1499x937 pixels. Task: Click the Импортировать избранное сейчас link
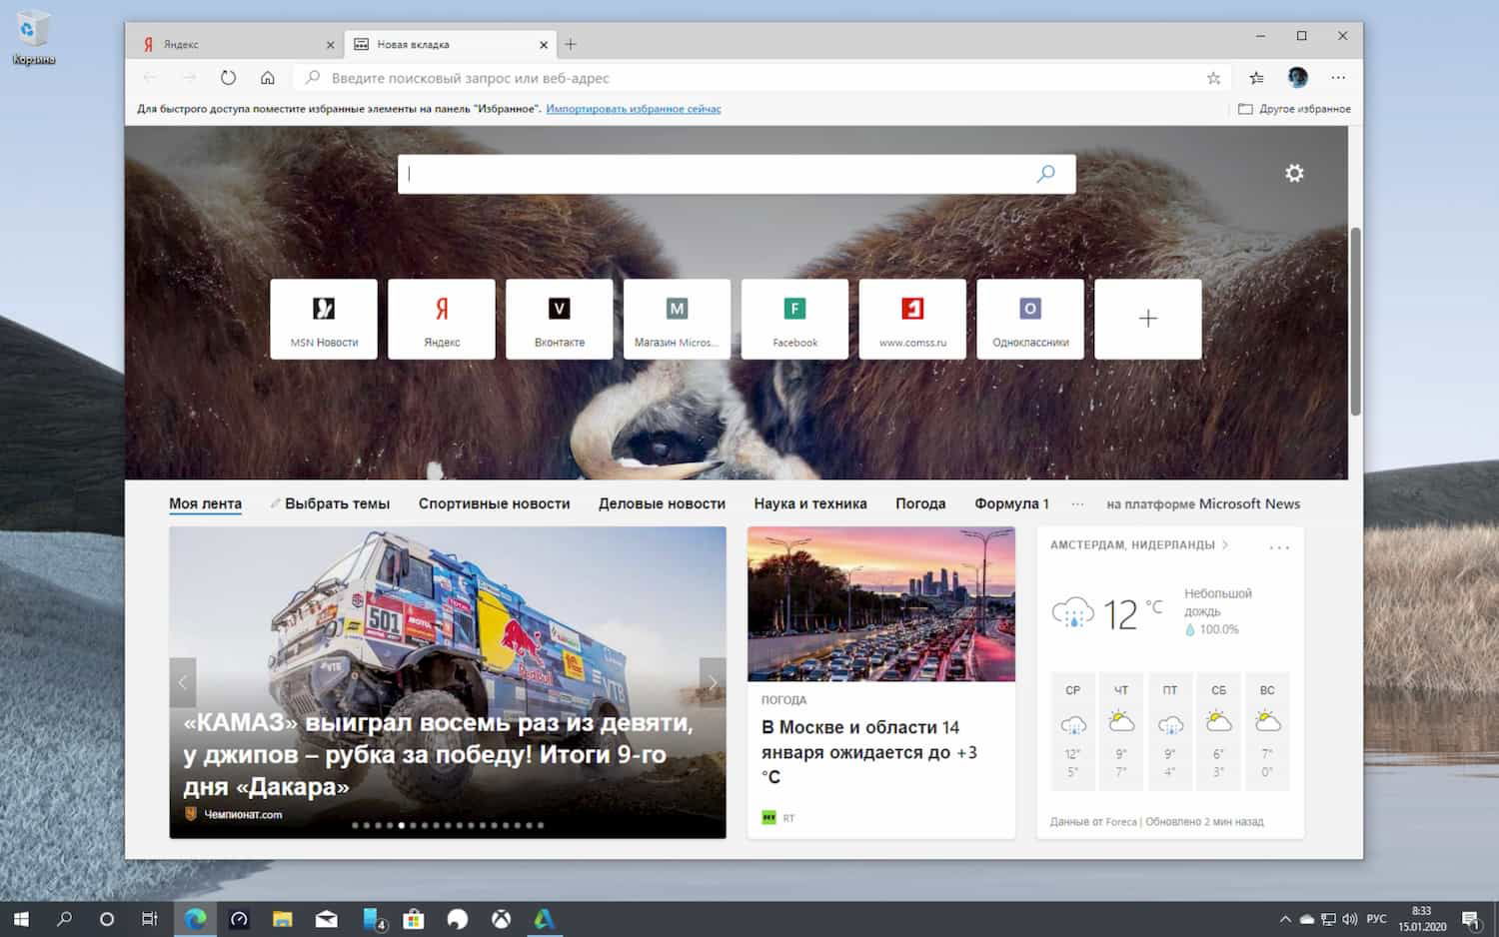pos(634,108)
